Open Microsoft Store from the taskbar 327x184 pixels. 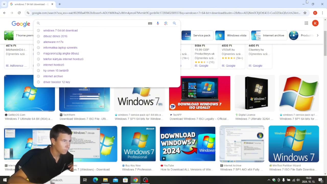point(125,180)
